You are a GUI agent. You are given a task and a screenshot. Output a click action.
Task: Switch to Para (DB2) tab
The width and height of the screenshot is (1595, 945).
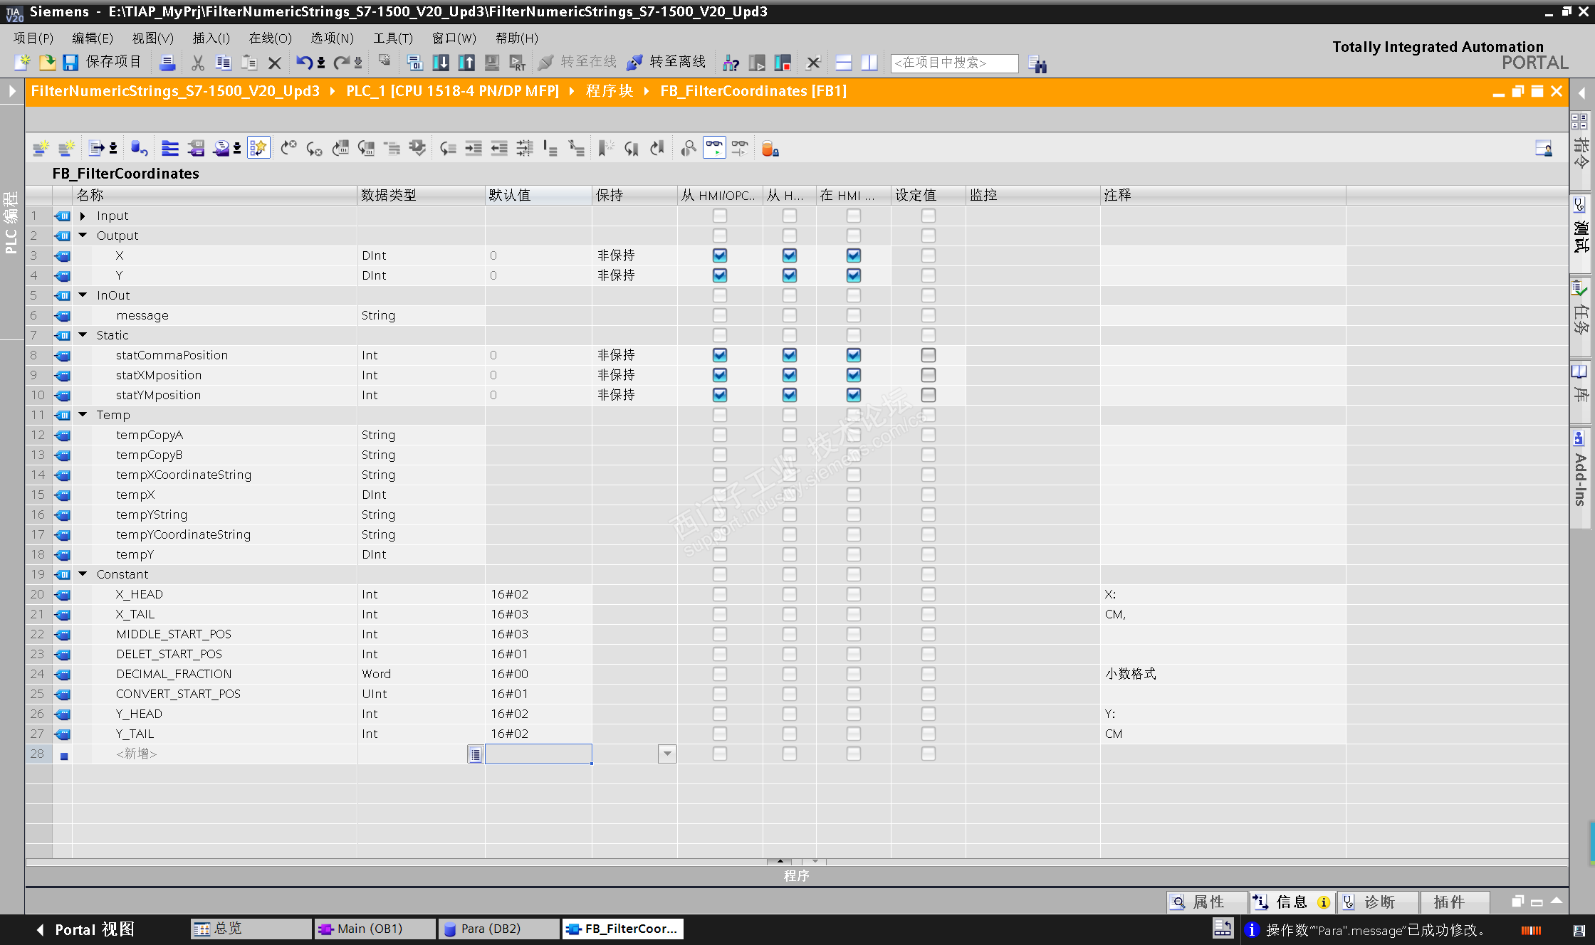(x=491, y=929)
